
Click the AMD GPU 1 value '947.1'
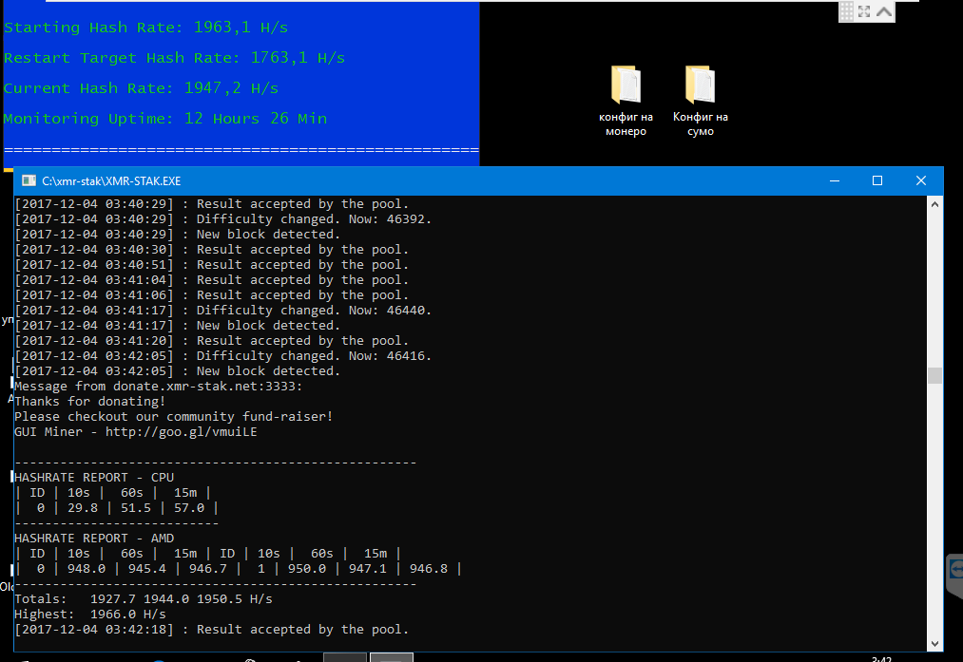pyautogui.click(x=368, y=569)
